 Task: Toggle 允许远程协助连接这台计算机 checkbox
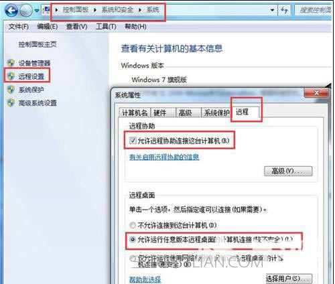pyautogui.click(x=133, y=141)
